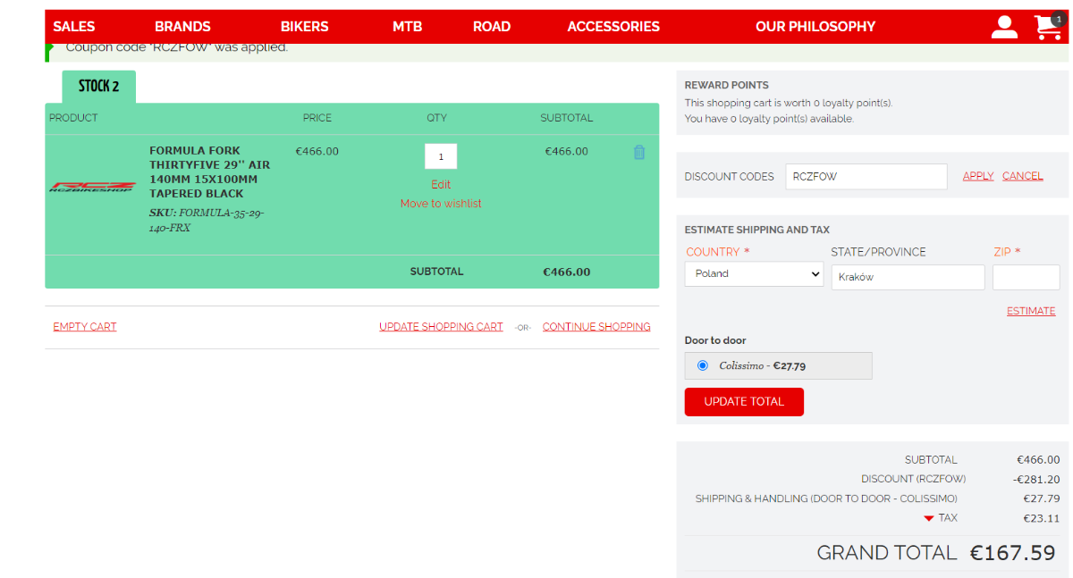1073x578 pixels.
Task: Open the BRANDS menu
Action: coord(182,27)
